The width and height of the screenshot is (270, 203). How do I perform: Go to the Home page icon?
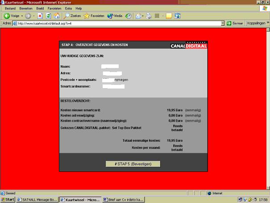tap(57, 16)
